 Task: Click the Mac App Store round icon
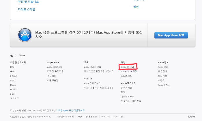(25, 35)
